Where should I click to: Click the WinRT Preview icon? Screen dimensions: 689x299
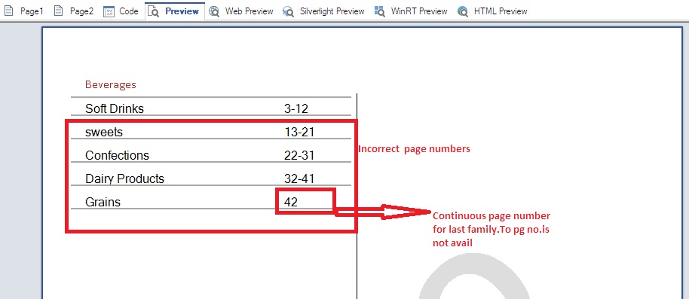[x=380, y=11]
